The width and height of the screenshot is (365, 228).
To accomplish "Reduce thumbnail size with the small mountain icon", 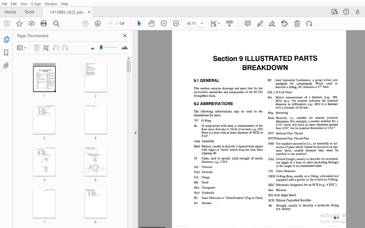I will [x=93, y=48].
